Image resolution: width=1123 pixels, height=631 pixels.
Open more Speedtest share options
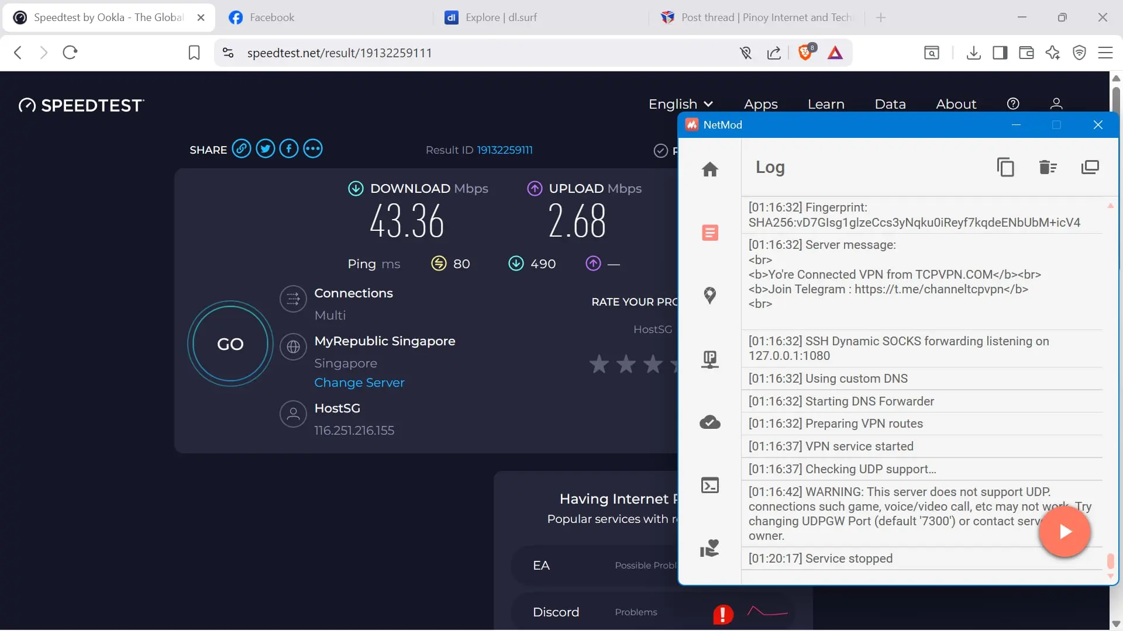[313, 149]
